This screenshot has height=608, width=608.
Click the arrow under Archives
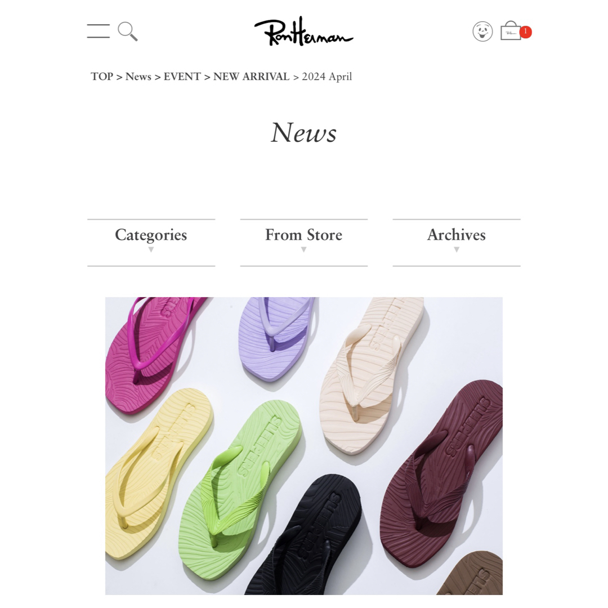pos(457,250)
